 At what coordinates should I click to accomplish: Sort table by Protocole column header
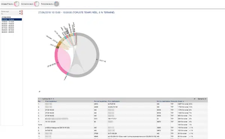[174, 101]
